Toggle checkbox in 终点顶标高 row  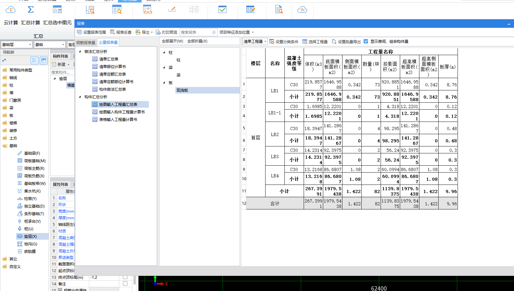click(125, 277)
